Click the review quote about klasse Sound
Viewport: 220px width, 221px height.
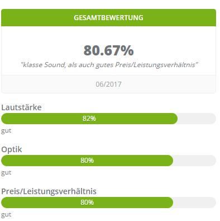[x=109, y=65]
